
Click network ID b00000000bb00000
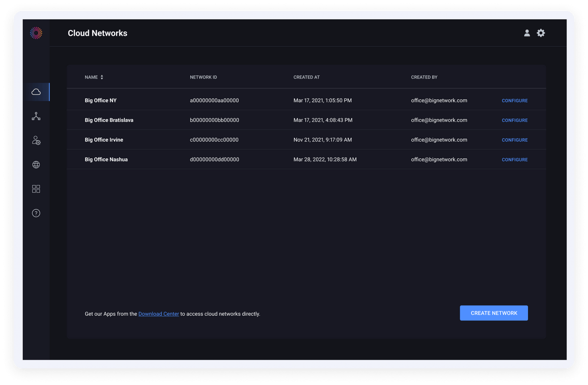[214, 120]
